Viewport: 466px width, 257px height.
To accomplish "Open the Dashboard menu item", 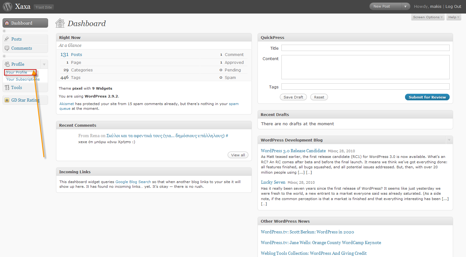I will [x=25, y=23].
